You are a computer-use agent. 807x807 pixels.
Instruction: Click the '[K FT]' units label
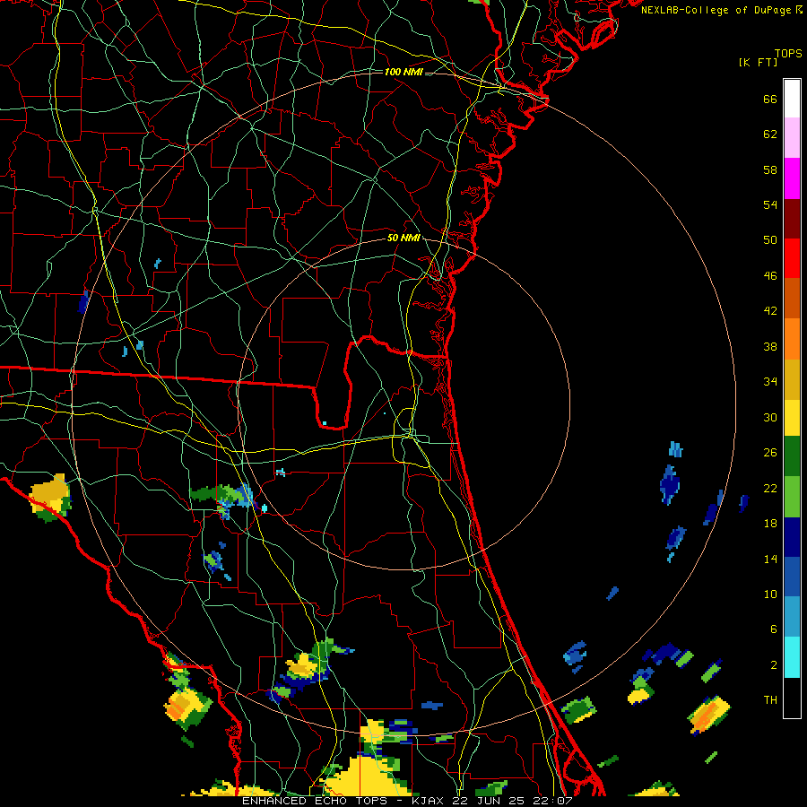tap(758, 62)
